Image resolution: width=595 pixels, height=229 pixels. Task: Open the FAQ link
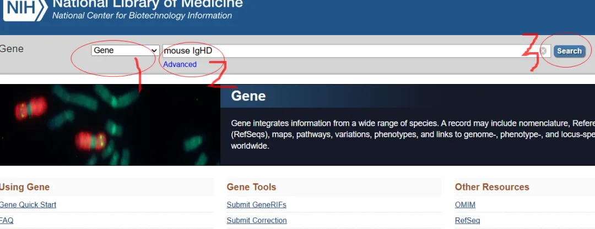(x=7, y=220)
